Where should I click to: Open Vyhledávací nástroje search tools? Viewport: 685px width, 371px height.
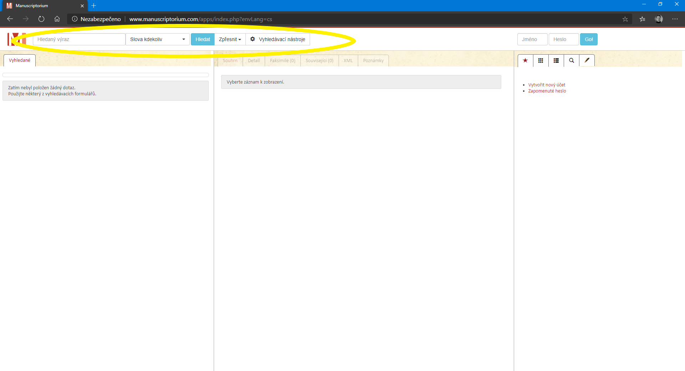coord(278,39)
